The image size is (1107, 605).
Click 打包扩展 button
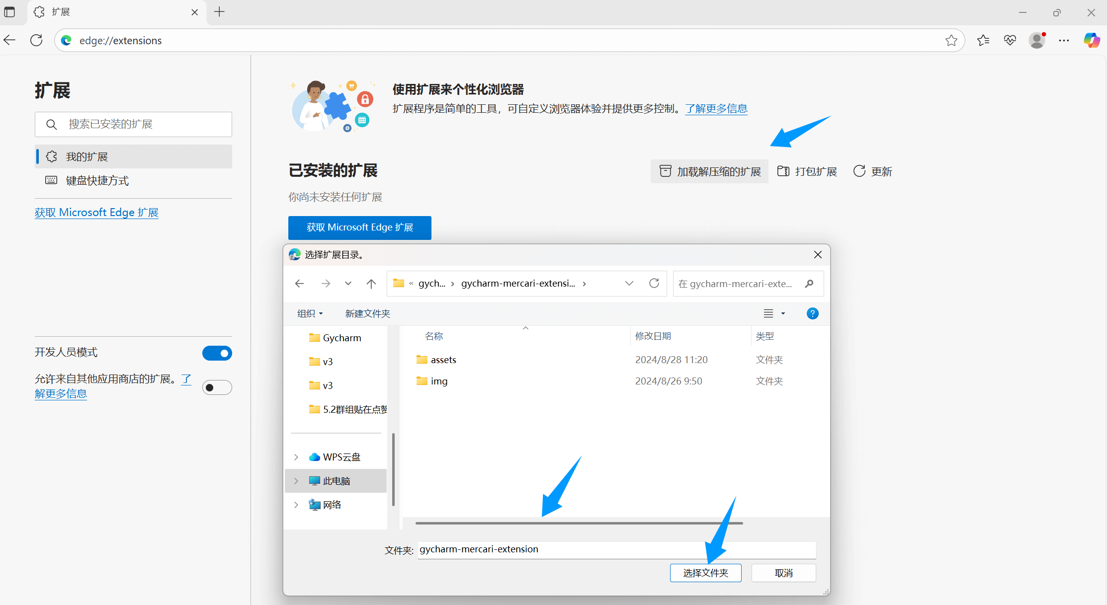807,171
